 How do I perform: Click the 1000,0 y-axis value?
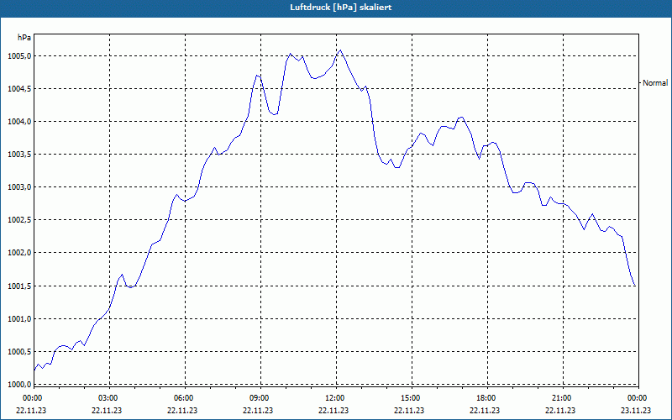pyautogui.click(x=18, y=385)
